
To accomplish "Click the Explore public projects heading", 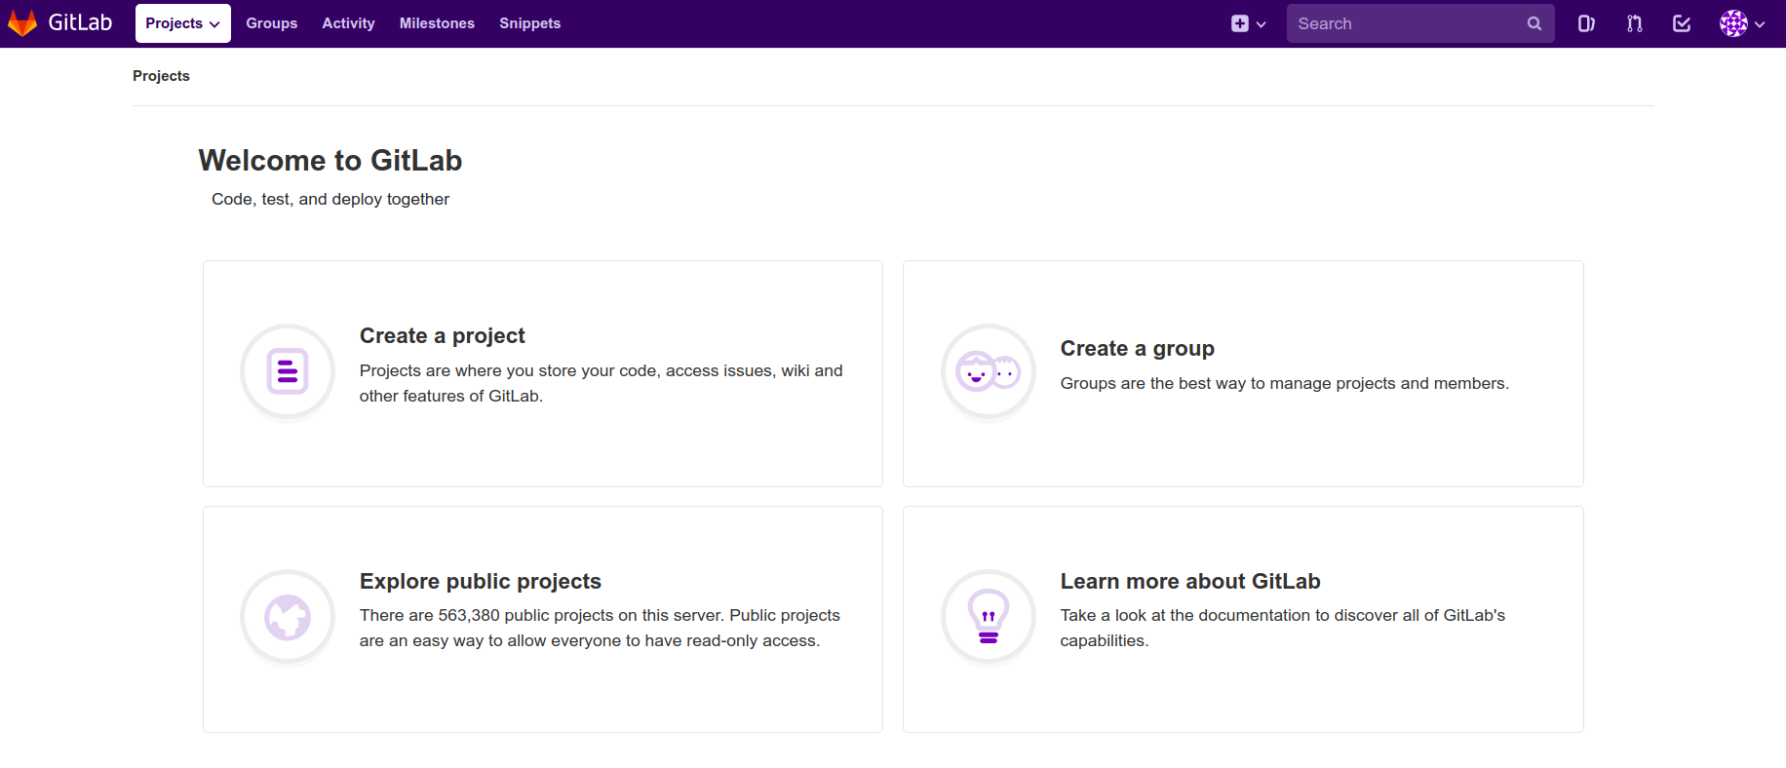I will coord(480,581).
